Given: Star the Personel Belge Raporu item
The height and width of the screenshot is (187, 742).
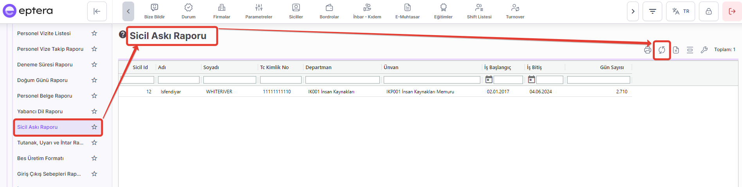Looking at the screenshot, I should click(x=94, y=96).
